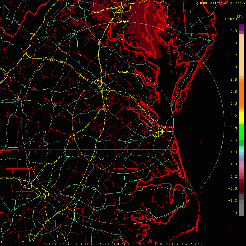Pick the yellow segment of the color bar
The image size is (246, 246).
[x=241, y=117]
